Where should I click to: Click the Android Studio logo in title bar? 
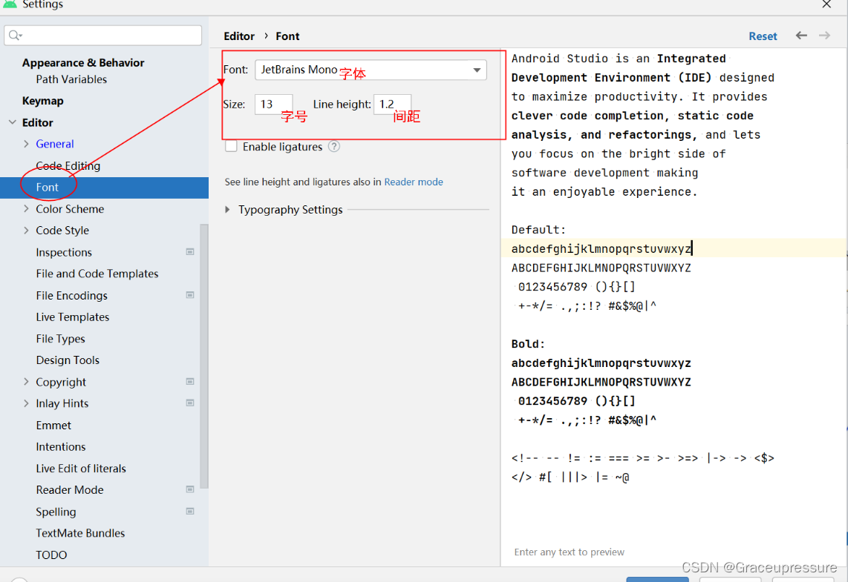[x=10, y=4]
